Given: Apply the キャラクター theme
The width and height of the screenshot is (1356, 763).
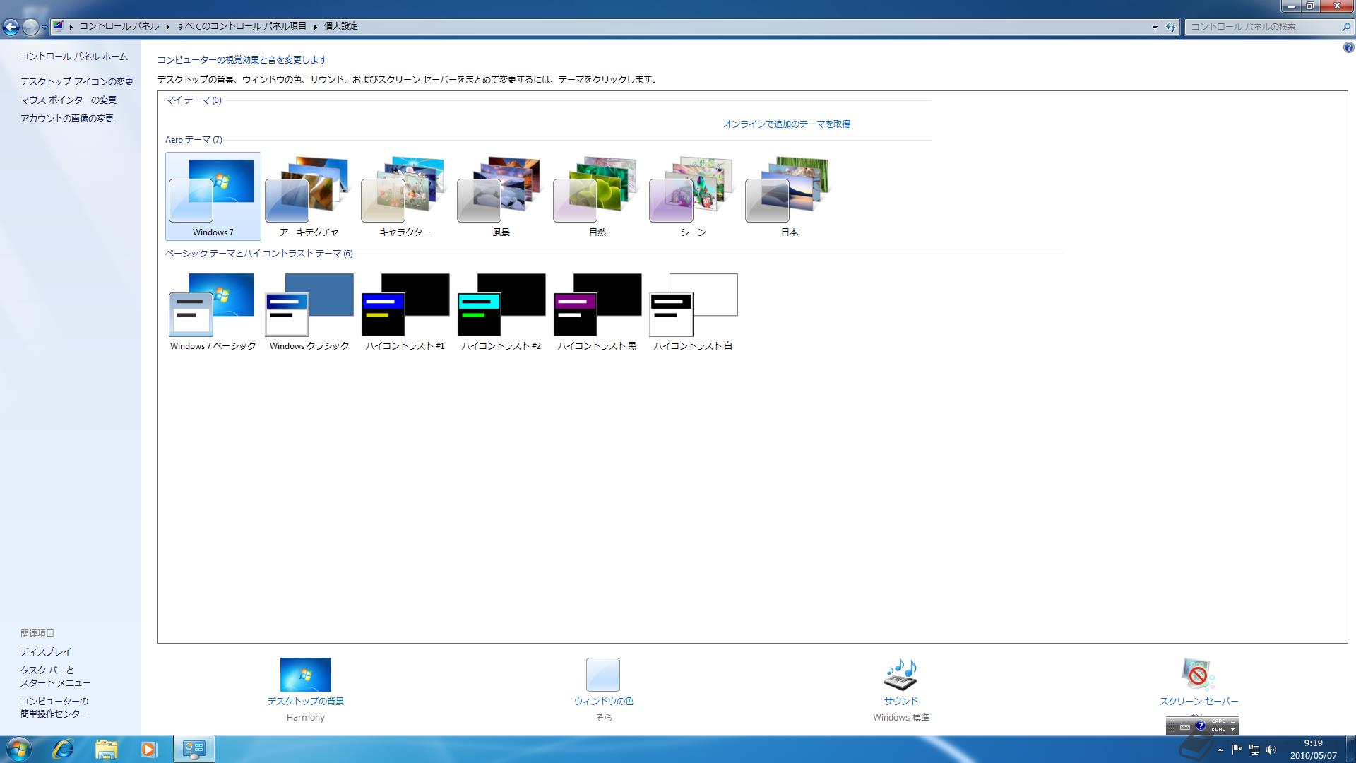Looking at the screenshot, I should point(405,196).
